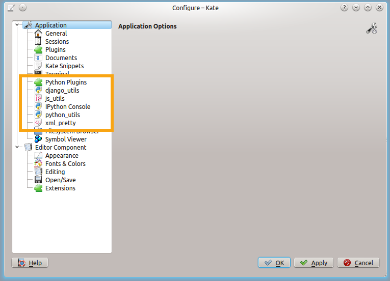Screen dimensions: 390x281
Task: Click the JS icon beside js_utils
Action: coord(38,98)
